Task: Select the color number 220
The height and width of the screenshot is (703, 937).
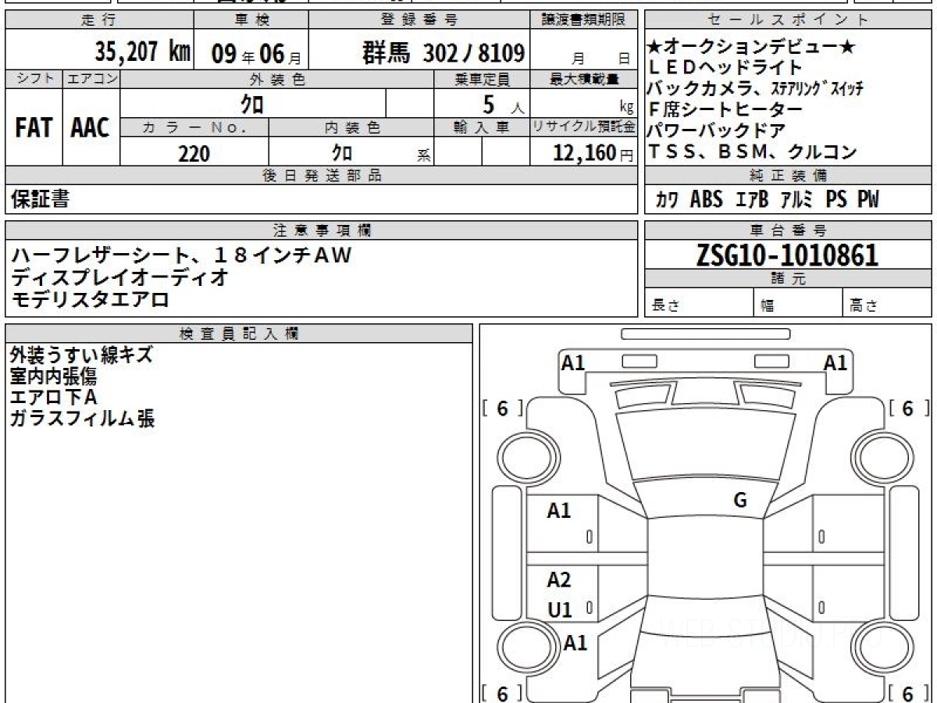Action: (194, 154)
